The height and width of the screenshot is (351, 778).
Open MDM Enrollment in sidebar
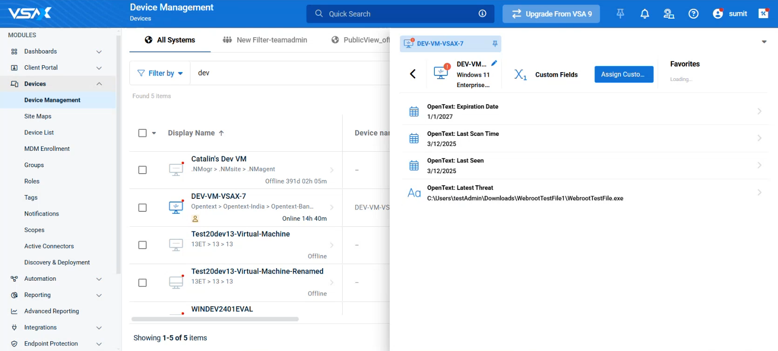[x=47, y=149]
